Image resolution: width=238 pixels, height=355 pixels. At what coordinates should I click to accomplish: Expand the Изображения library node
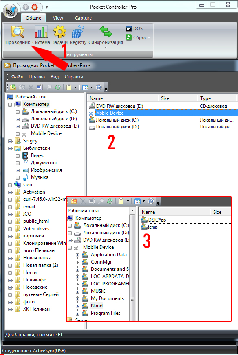[x=18, y=170]
